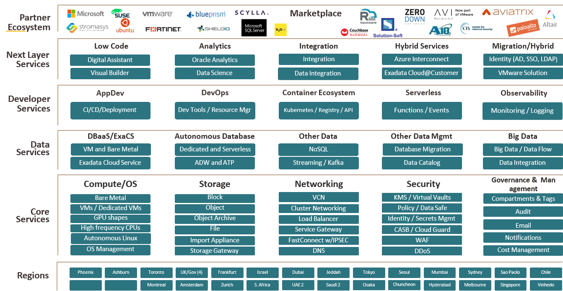Select VM and Bare Metal
Screen dimensions: 563x291
pyautogui.click(x=111, y=149)
